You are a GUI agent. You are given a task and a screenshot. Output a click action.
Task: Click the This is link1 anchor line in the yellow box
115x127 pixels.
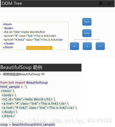pyautogui.click(x=30, y=36)
